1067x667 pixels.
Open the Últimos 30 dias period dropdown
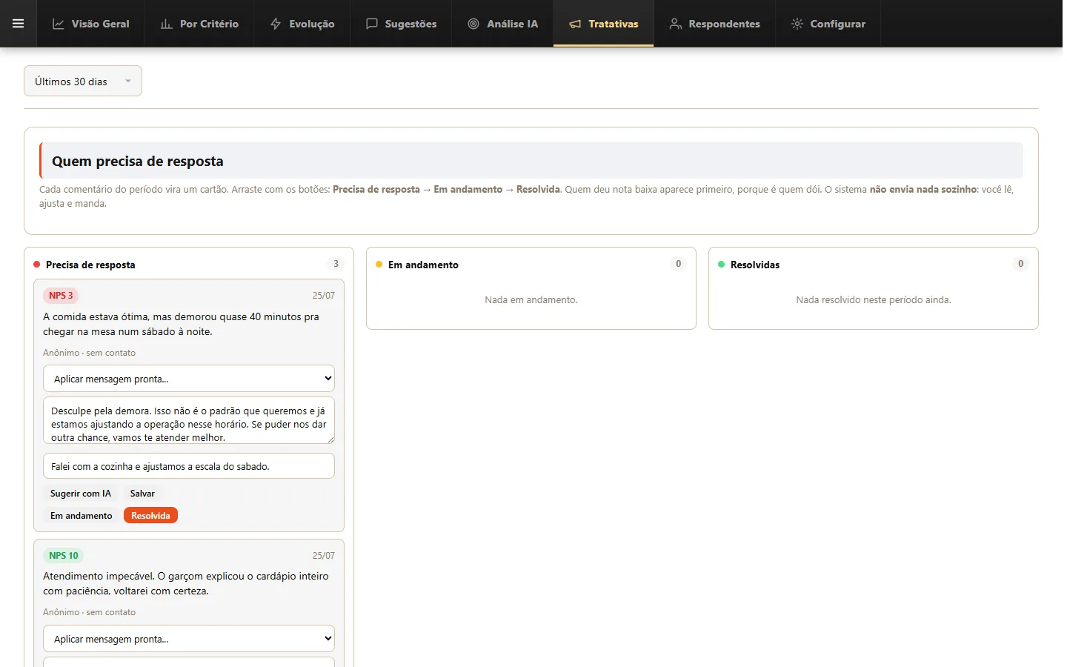click(83, 82)
